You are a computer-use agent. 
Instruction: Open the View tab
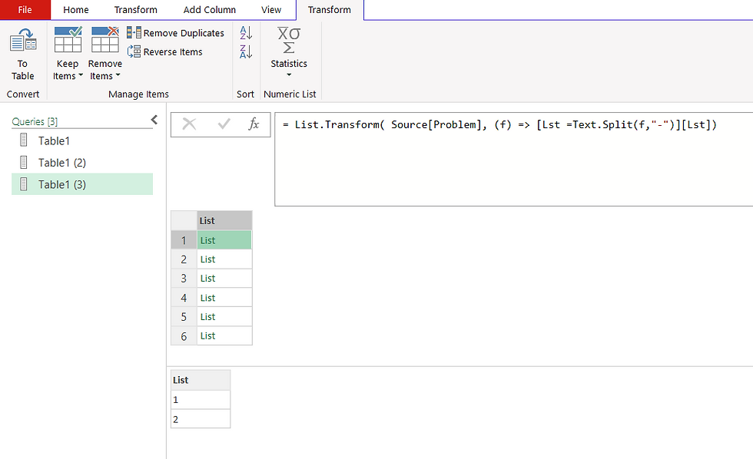(x=270, y=9)
